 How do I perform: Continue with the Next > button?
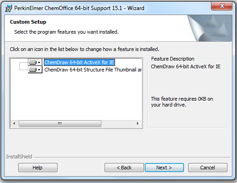click(164, 168)
